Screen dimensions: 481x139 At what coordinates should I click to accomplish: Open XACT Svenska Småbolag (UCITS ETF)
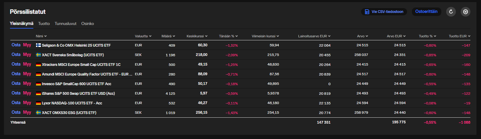[x=73, y=55]
